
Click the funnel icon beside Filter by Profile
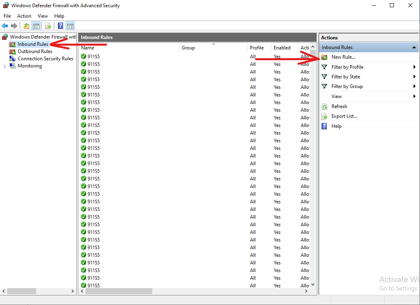pyautogui.click(x=324, y=67)
